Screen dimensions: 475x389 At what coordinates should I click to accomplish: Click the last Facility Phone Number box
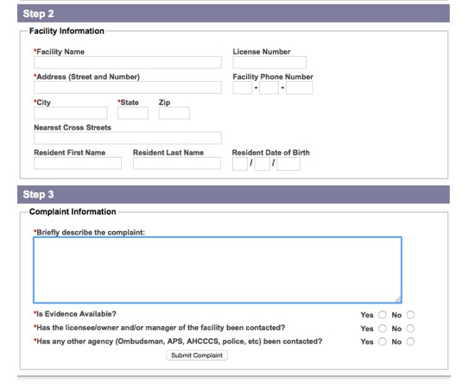click(x=299, y=88)
